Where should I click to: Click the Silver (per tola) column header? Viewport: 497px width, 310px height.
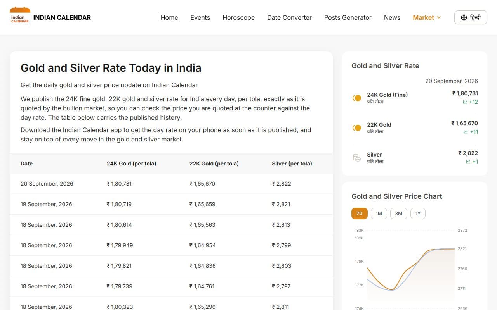(292, 164)
